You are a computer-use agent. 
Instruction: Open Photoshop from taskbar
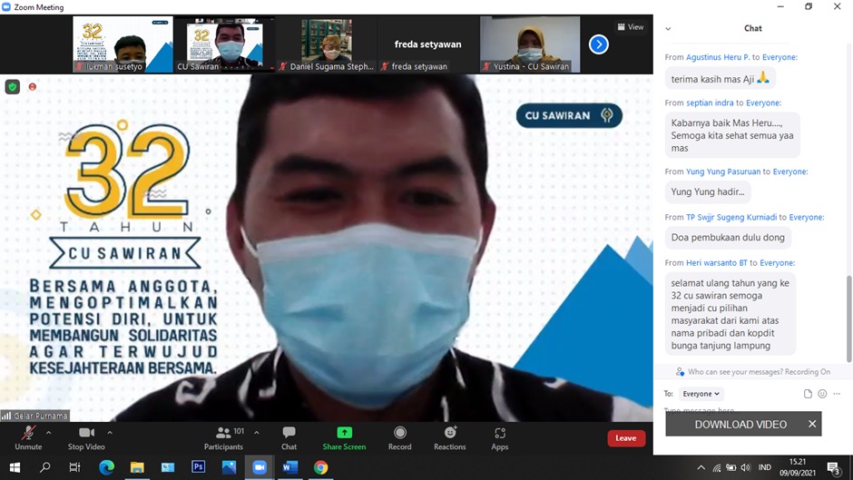[x=199, y=467]
